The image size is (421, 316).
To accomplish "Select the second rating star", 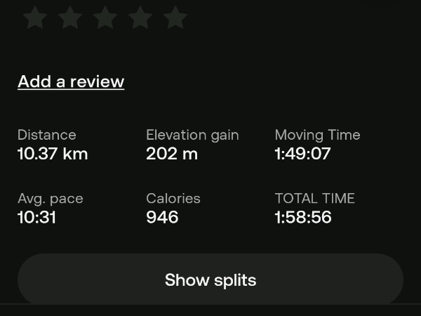I will click(x=70, y=18).
